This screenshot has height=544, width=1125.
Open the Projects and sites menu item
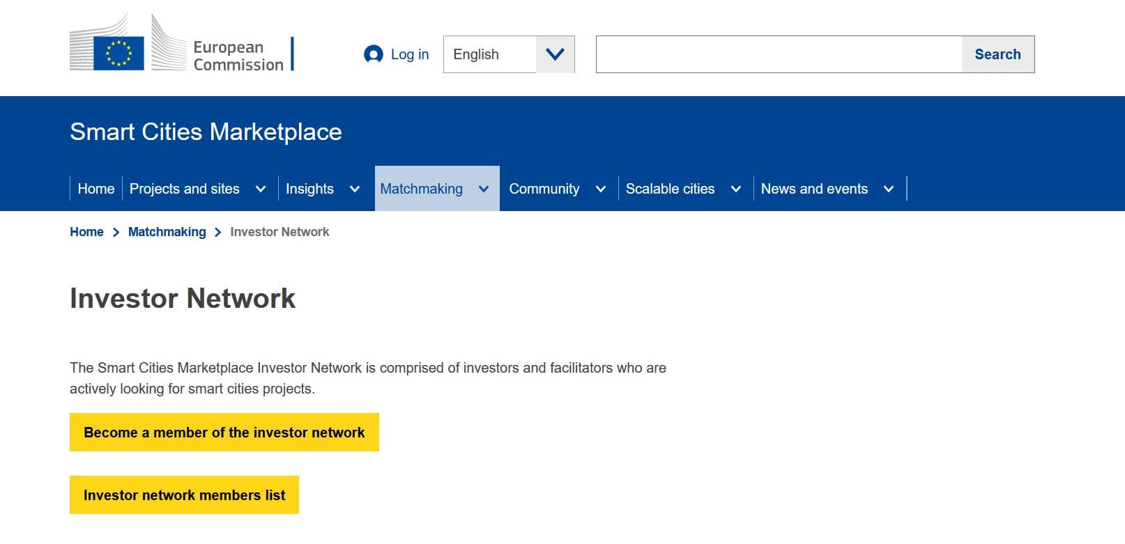[185, 189]
